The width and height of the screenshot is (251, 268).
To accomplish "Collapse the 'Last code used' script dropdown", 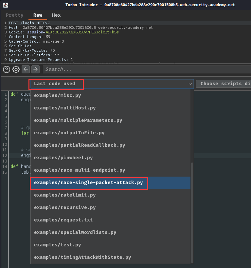I will pyautogui.click(x=112, y=84).
